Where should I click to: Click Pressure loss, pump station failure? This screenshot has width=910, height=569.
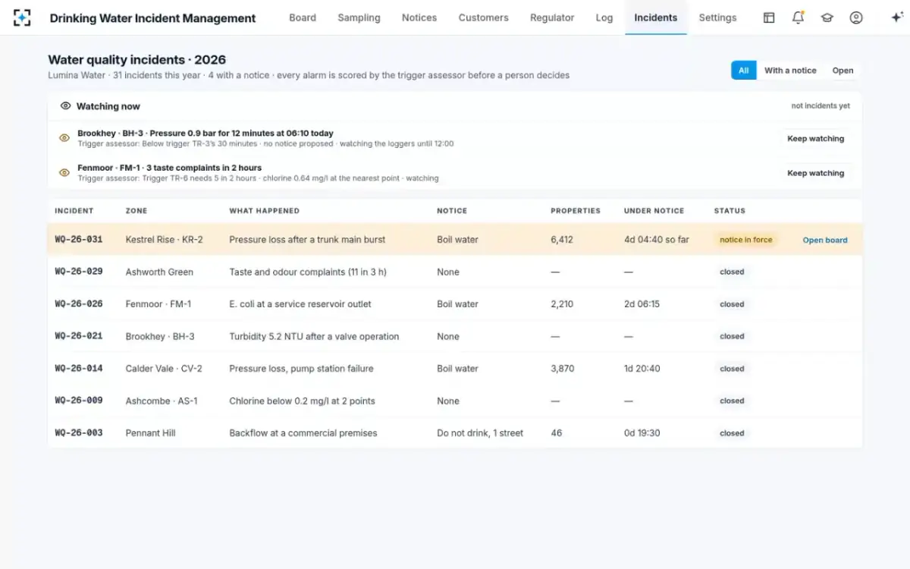click(x=301, y=369)
